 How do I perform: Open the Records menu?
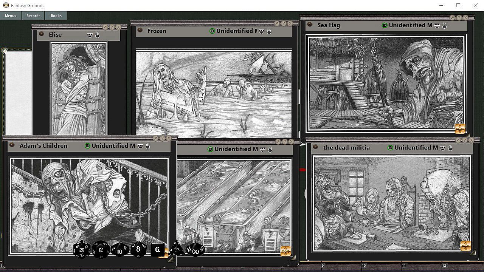pos(33,15)
